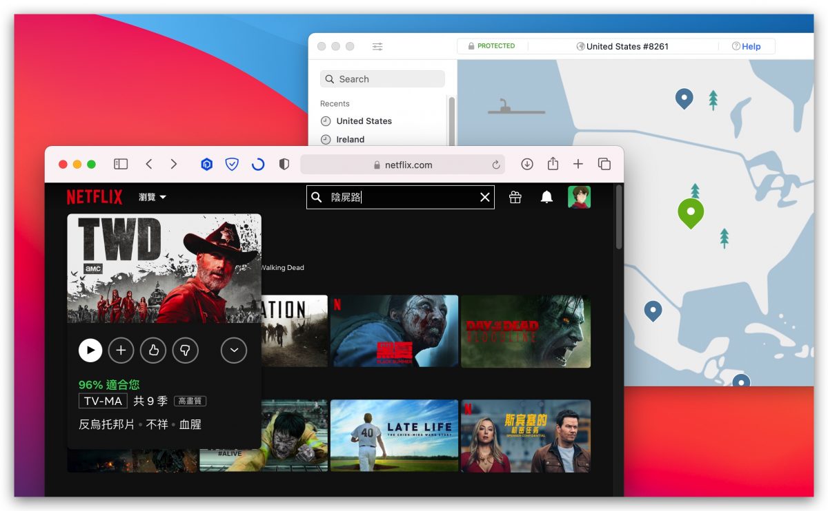Click the PROTECTED status indicator
The image size is (828, 511).
491,46
